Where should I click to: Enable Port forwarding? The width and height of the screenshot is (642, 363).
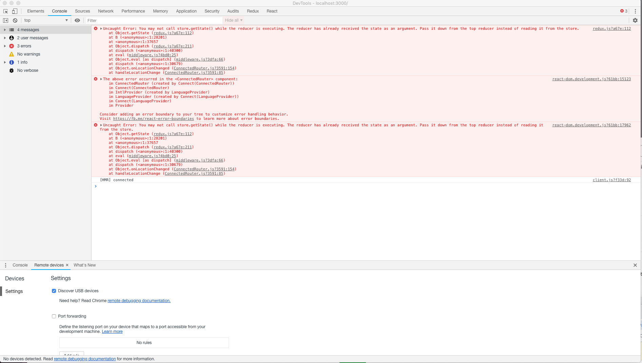pos(54,316)
